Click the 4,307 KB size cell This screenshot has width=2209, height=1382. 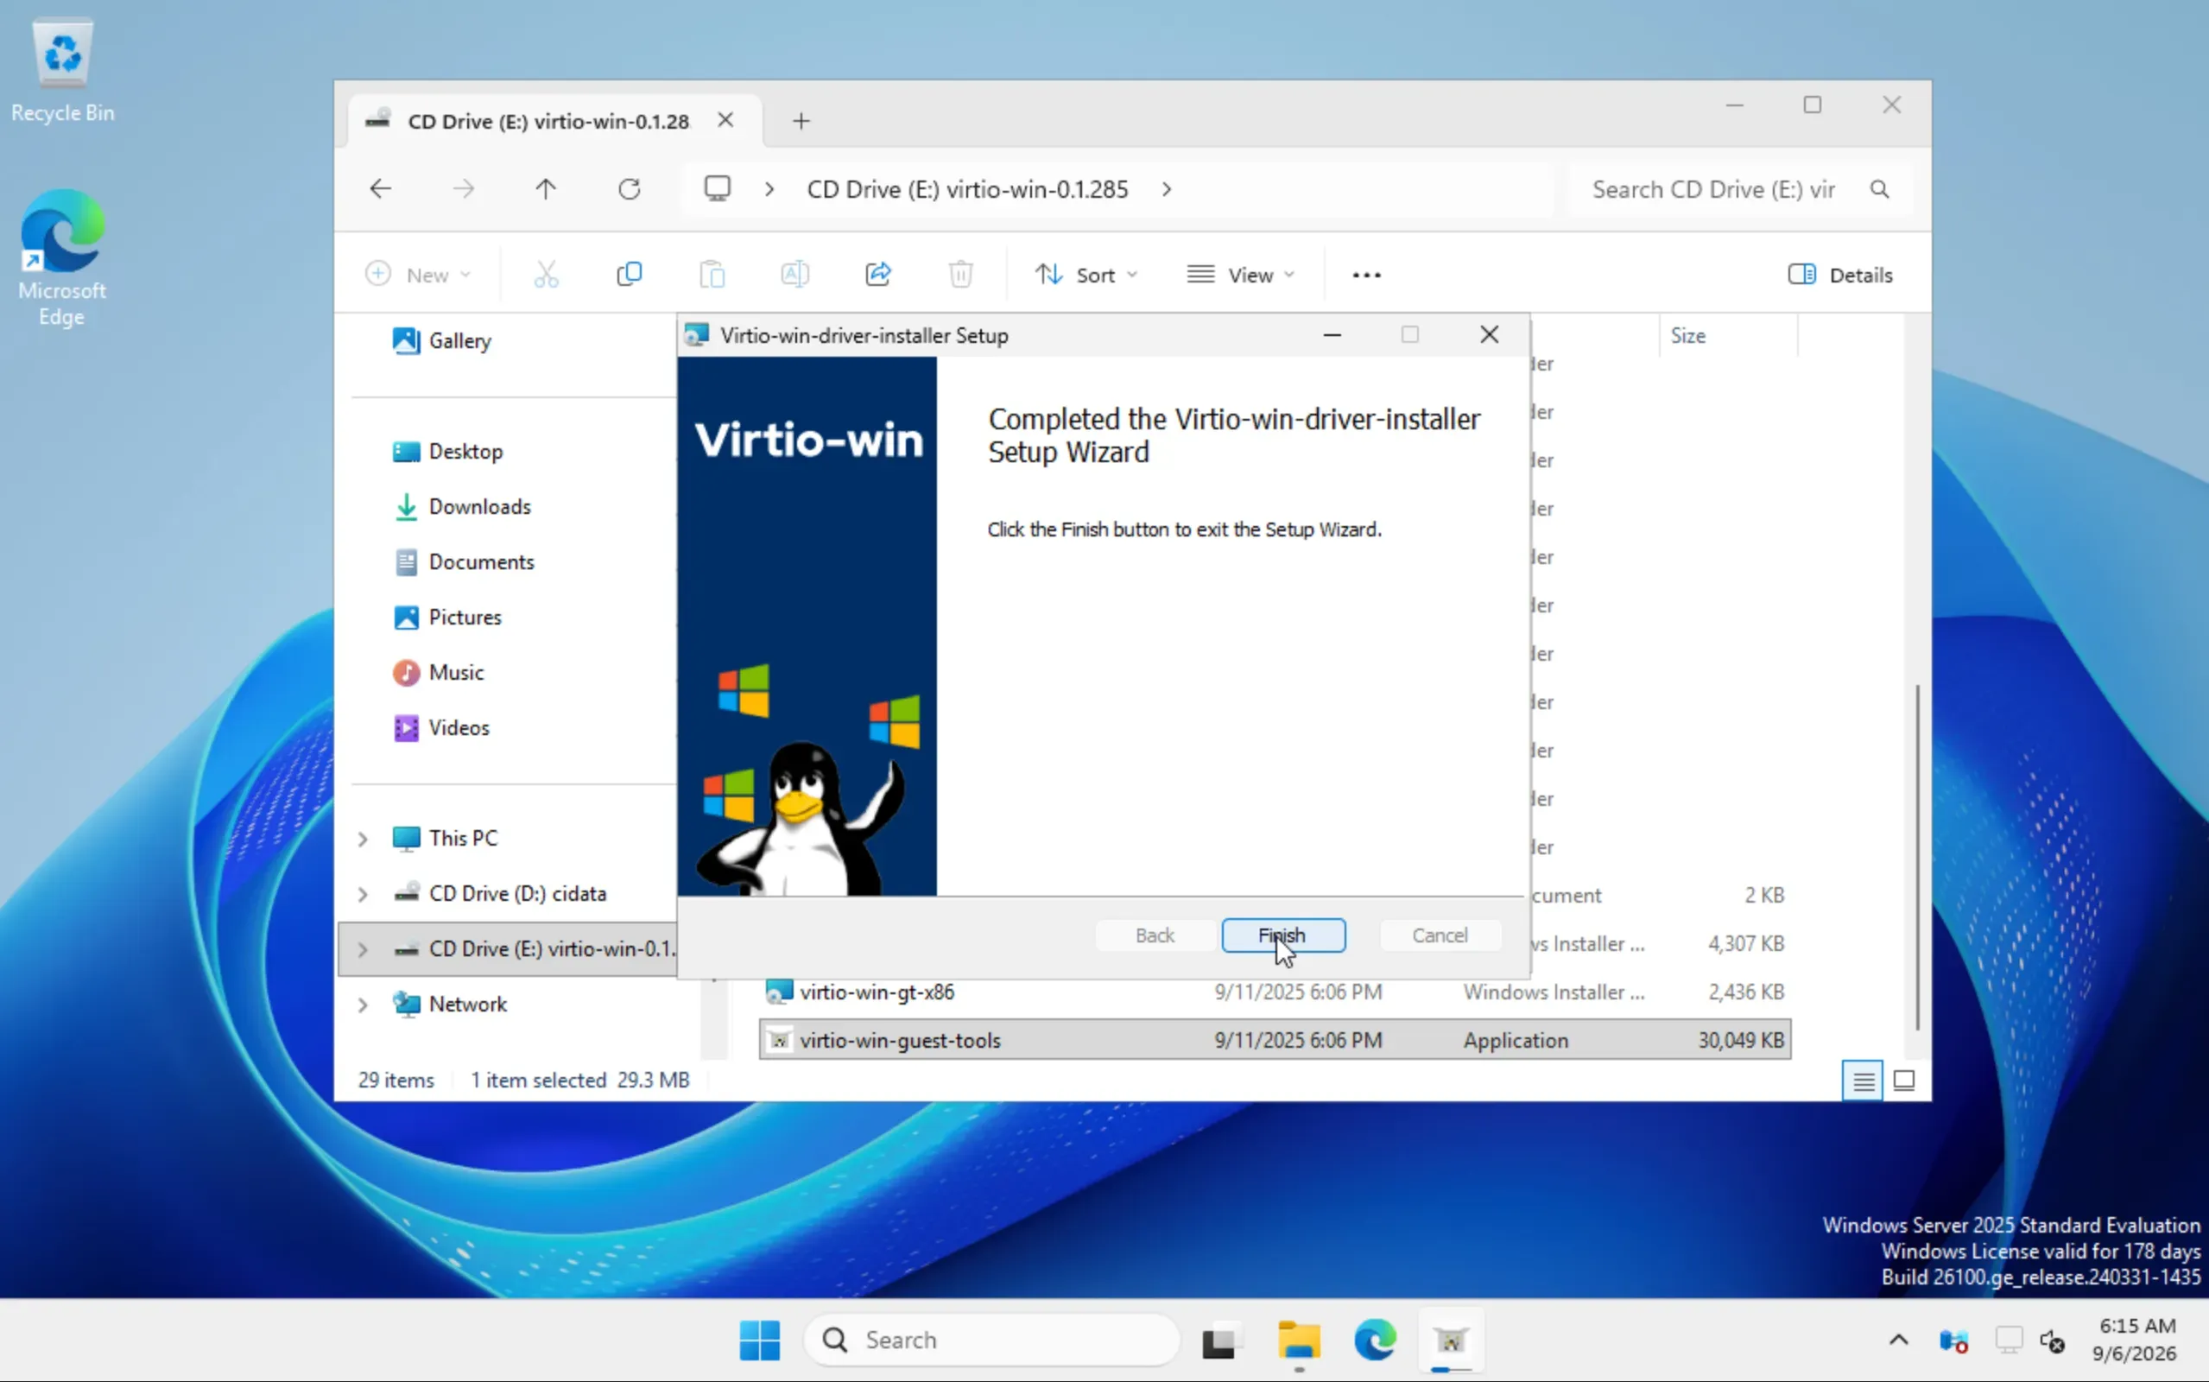tap(1746, 943)
